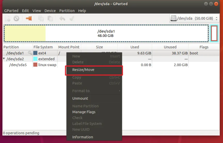Image resolution: width=223 pixels, height=143 pixels.
Task: Click the greyed Paste context menu entry
Action: tap(94, 83)
